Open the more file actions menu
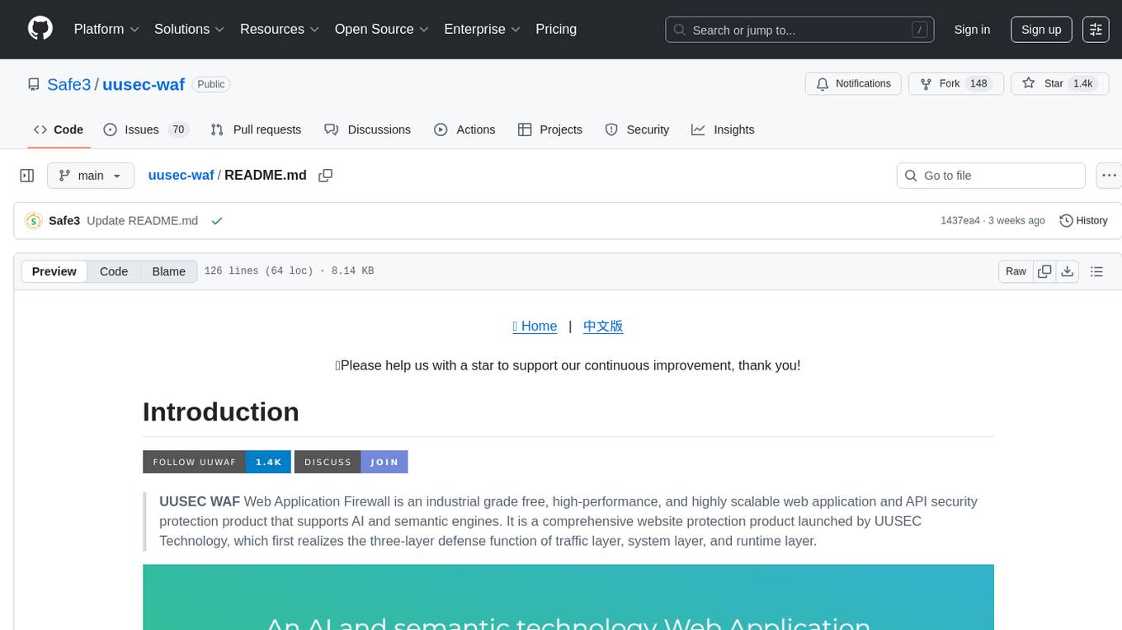 (x=1109, y=176)
